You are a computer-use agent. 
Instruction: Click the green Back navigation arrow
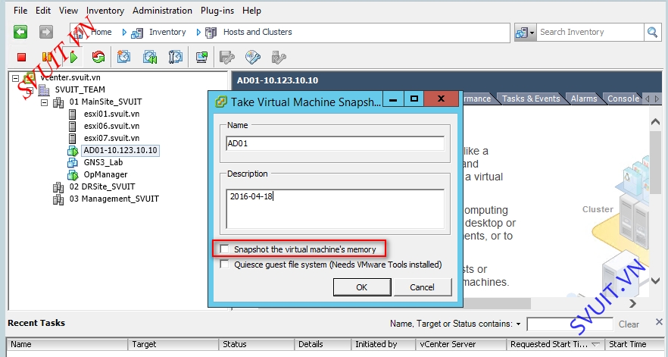click(x=20, y=32)
